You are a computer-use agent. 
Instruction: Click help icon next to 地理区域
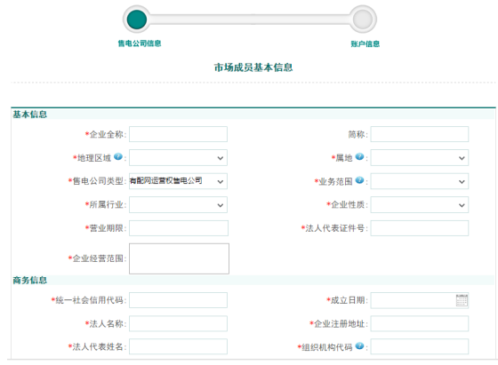click(118, 156)
